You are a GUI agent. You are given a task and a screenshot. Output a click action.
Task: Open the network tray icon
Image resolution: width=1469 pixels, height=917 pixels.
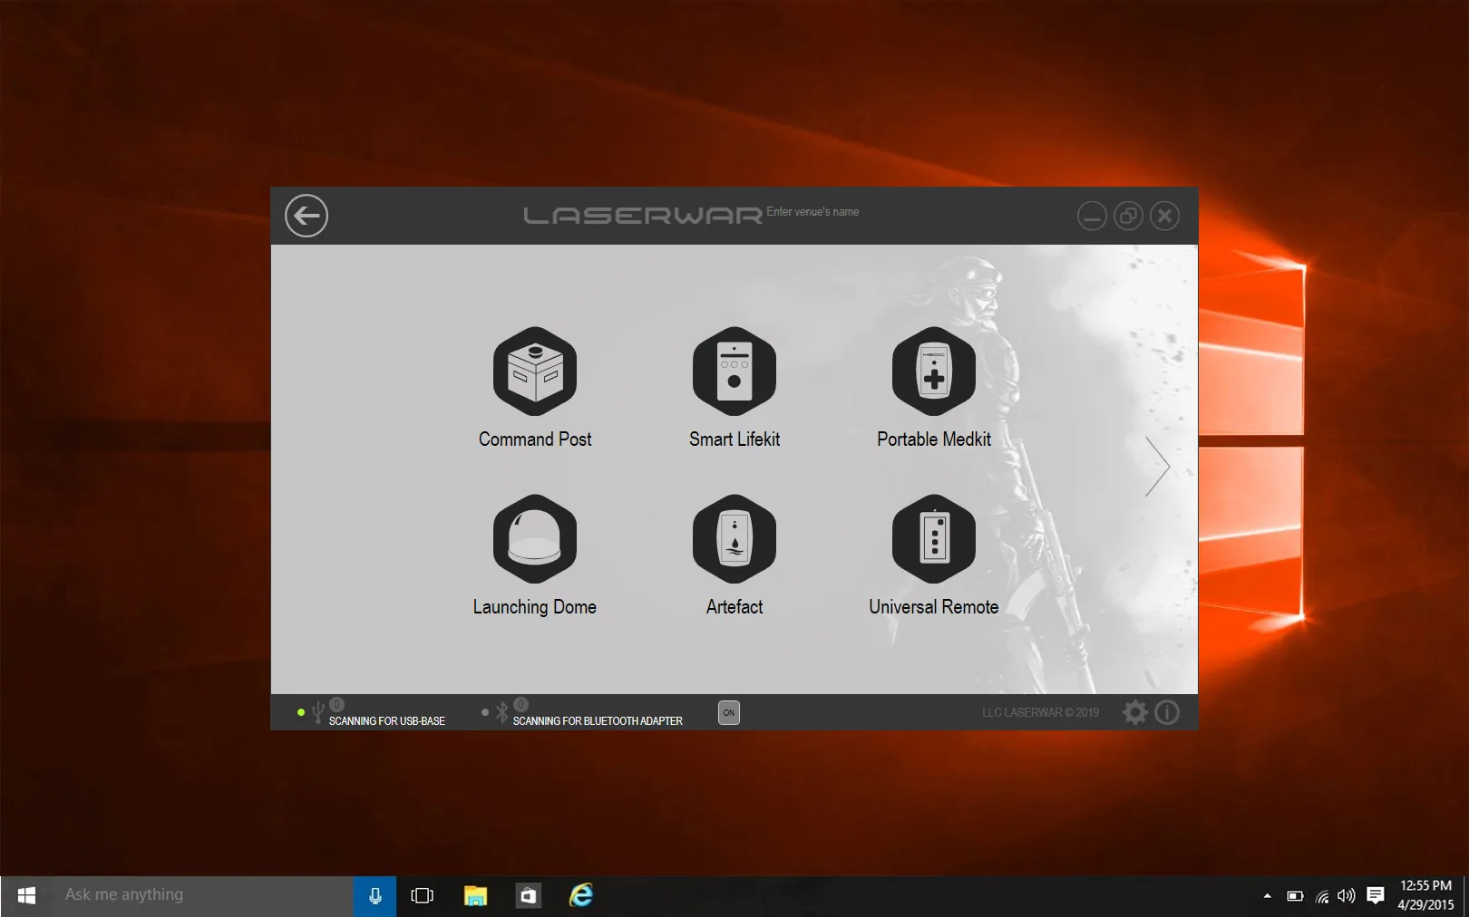click(1322, 896)
